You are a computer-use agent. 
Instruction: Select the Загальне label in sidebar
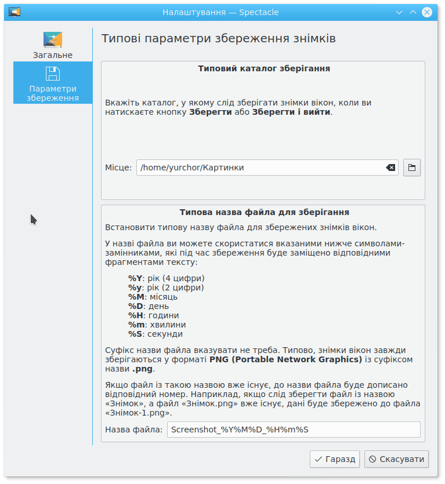tap(53, 55)
